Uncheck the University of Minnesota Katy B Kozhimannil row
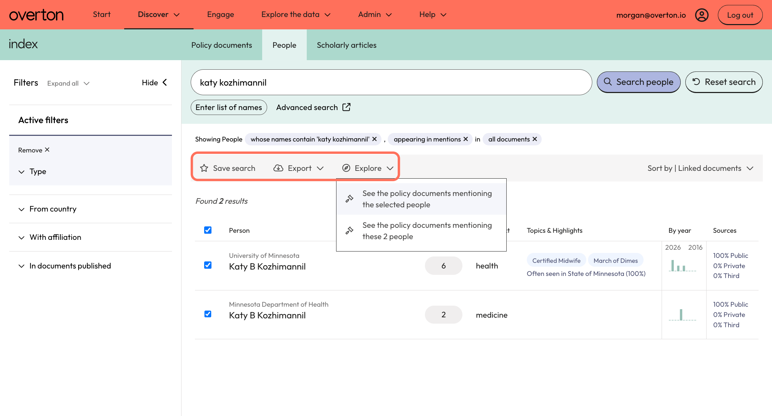Image resolution: width=772 pixels, height=416 pixels. pyautogui.click(x=208, y=265)
